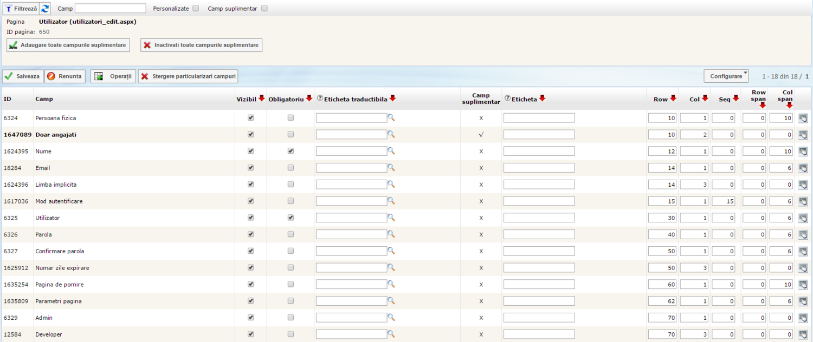Expand the Configurare dropdown

(x=726, y=76)
